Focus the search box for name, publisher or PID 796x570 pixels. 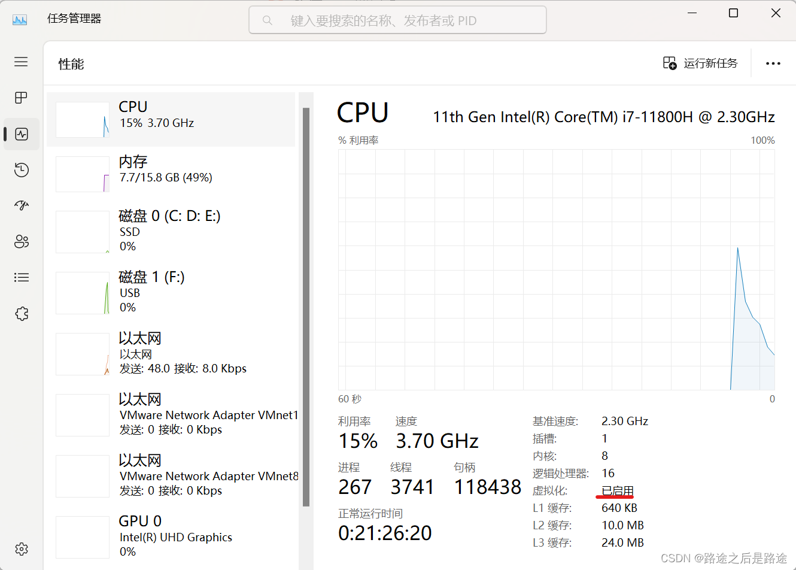coord(397,20)
